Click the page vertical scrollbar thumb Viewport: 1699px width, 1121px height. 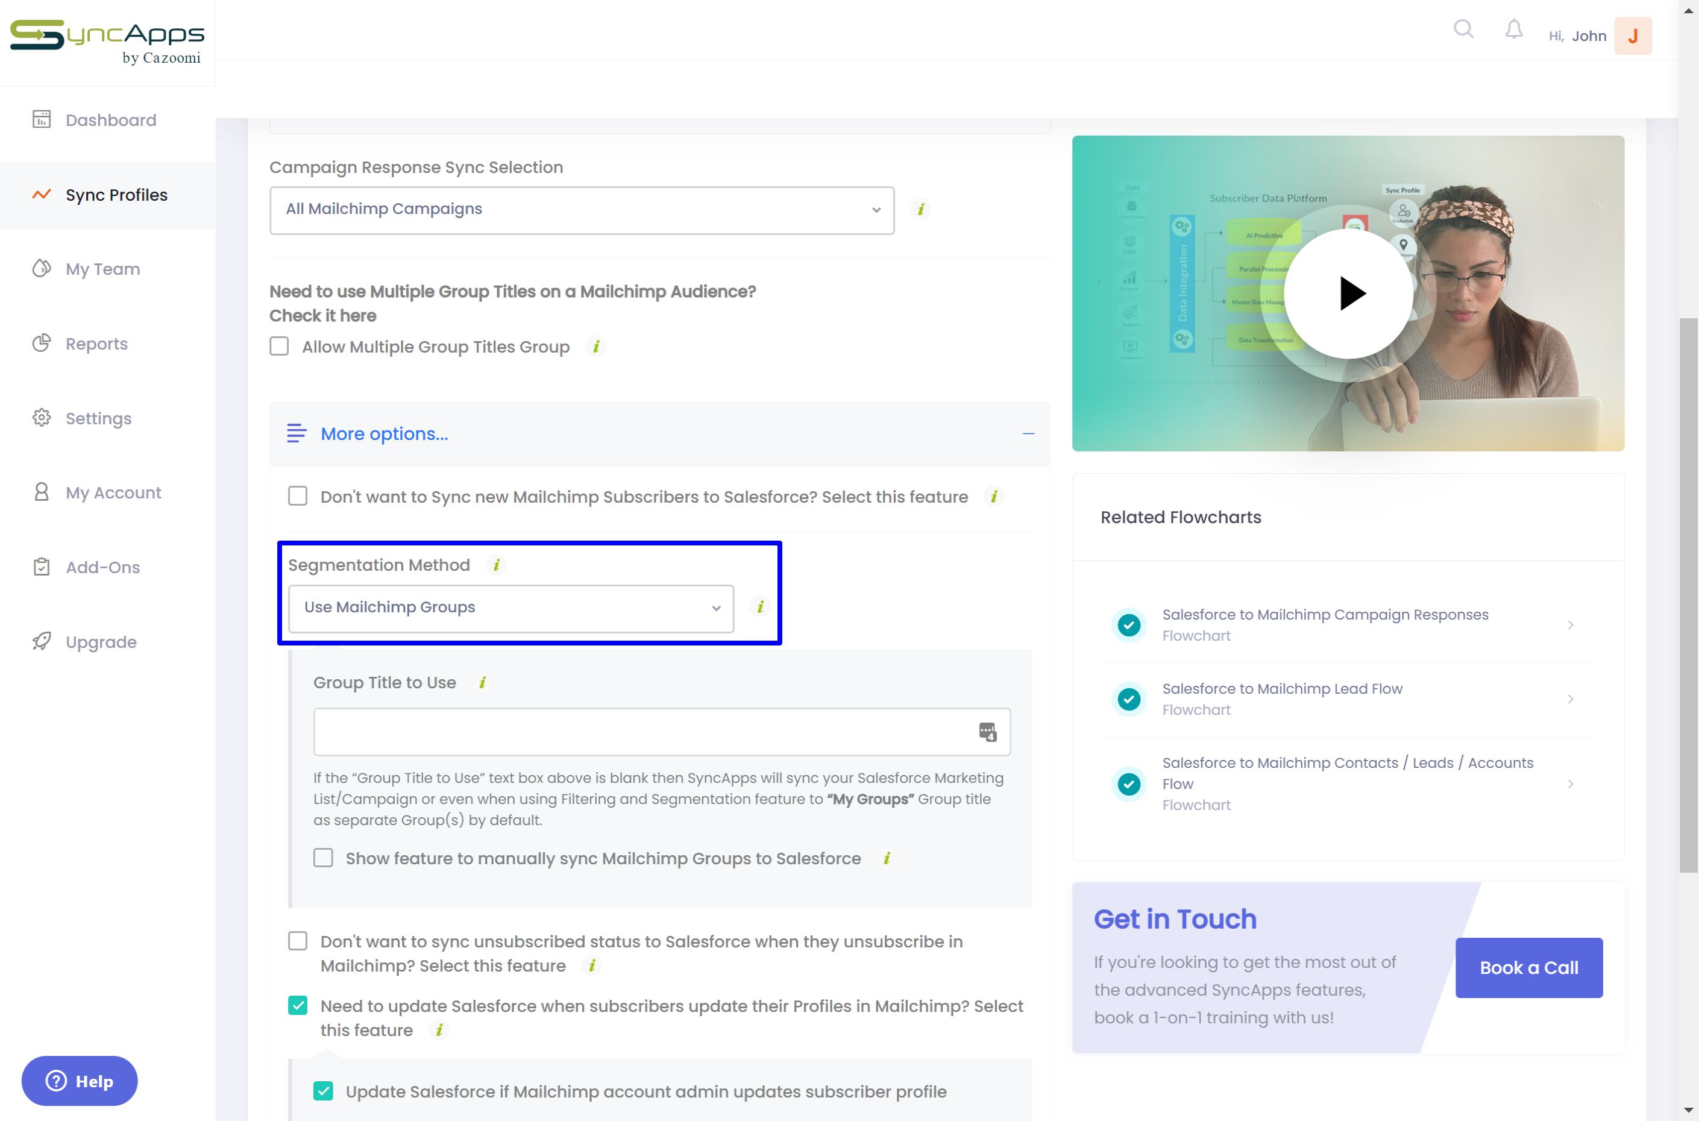pyautogui.click(x=1688, y=595)
